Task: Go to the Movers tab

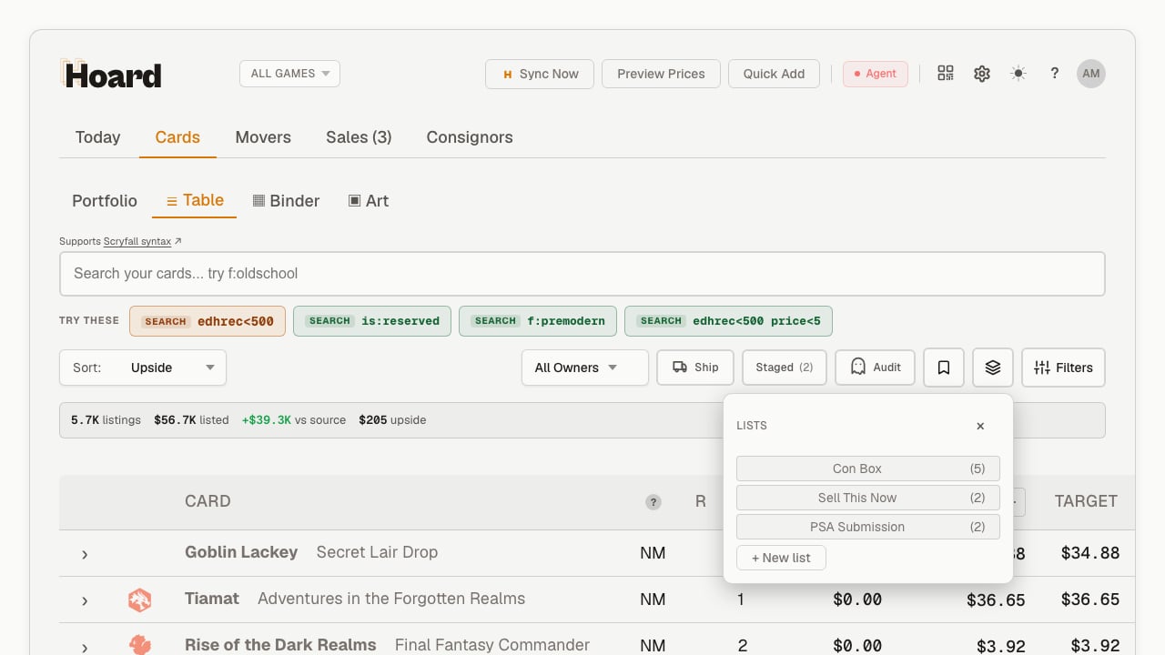Action: (x=263, y=137)
